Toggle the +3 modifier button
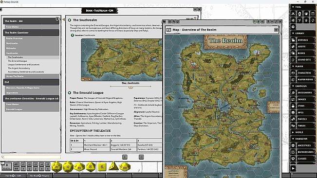The height and width of the screenshot is (178, 317). click(x=36, y=164)
